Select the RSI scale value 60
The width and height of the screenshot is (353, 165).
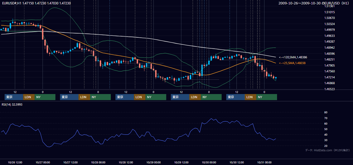pos(326,123)
